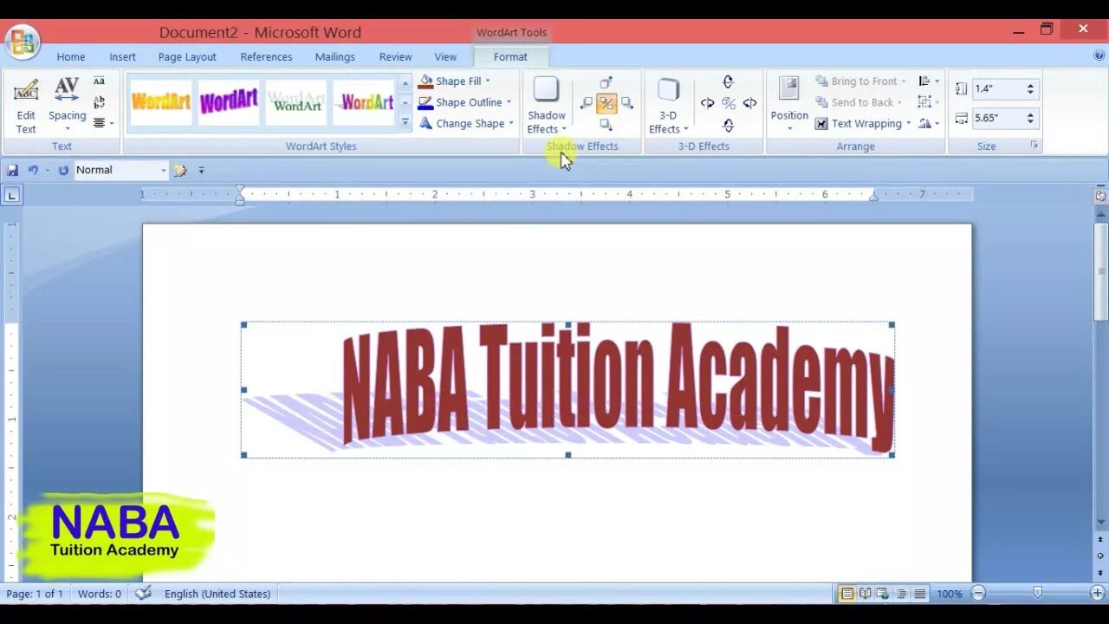Increase shape height with up stepper

tap(1030, 85)
